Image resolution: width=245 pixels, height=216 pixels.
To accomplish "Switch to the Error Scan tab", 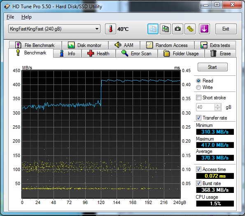I will (137, 54).
